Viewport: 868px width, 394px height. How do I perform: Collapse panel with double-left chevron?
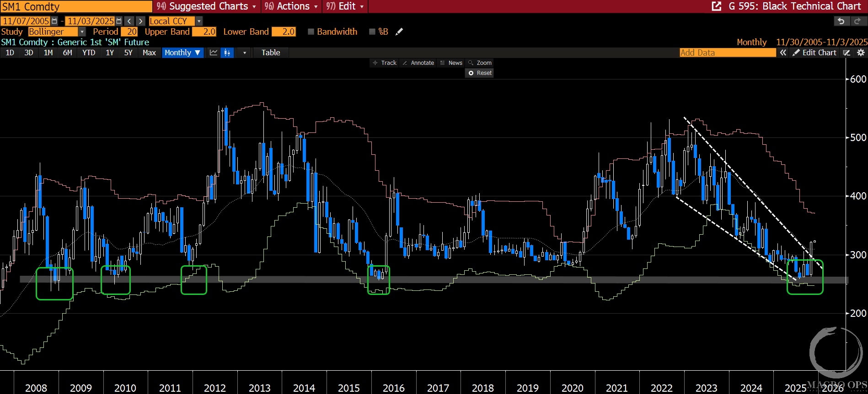coord(783,53)
